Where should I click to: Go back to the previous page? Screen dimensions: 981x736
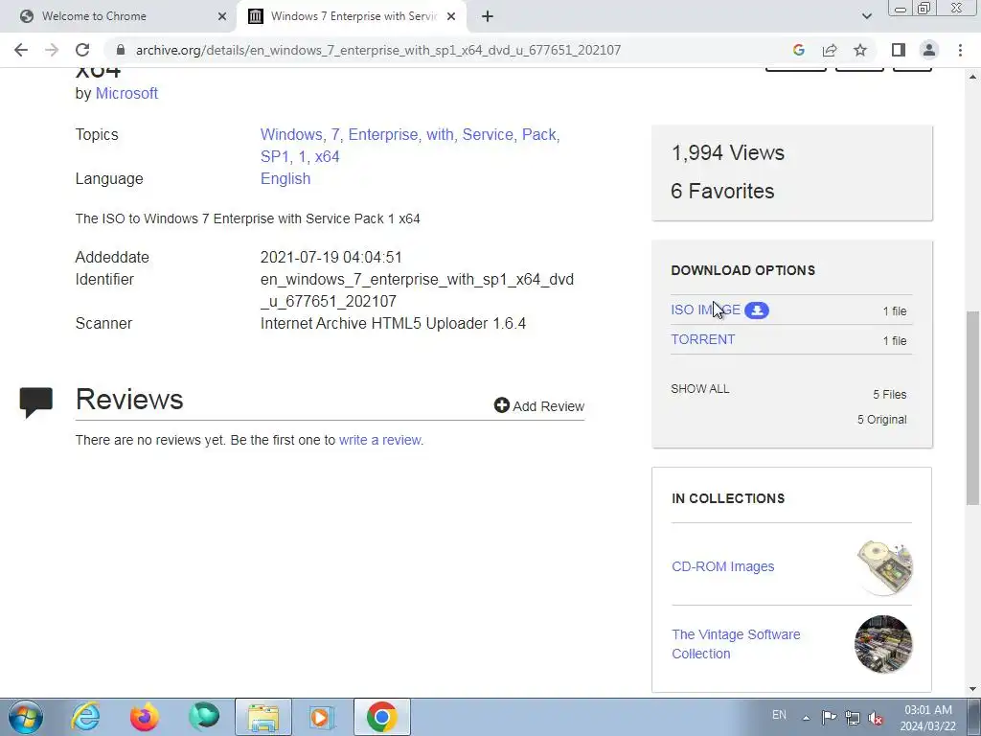point(21,50)
